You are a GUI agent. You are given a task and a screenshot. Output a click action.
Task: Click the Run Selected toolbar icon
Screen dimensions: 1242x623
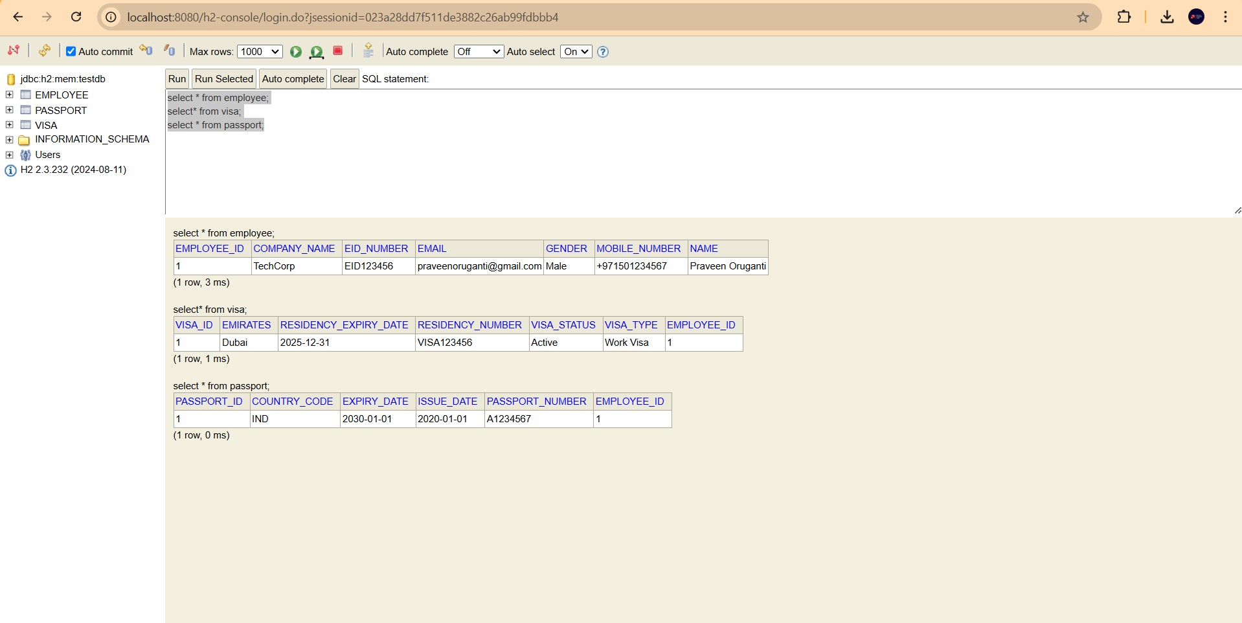tap(317, 52)
